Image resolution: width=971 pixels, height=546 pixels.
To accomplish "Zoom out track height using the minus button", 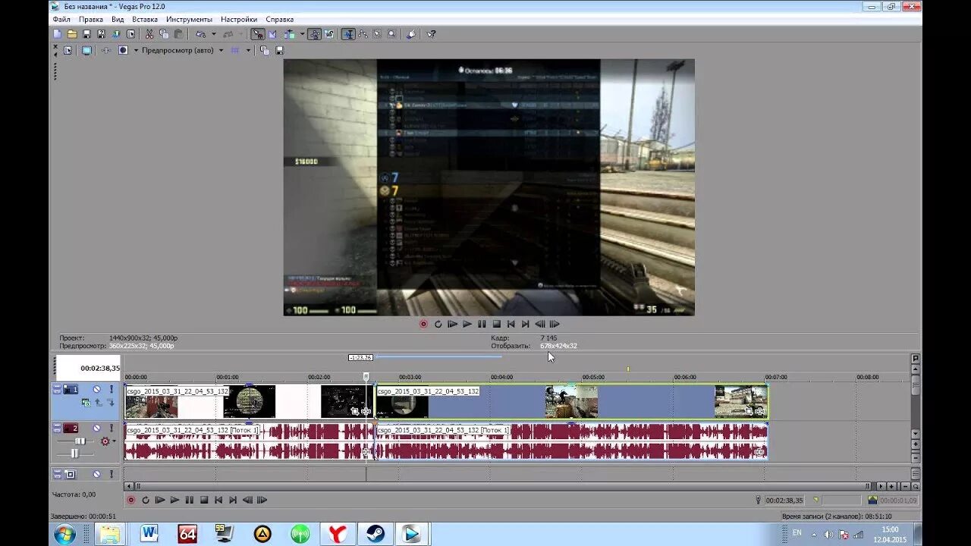I will (916, 458).
